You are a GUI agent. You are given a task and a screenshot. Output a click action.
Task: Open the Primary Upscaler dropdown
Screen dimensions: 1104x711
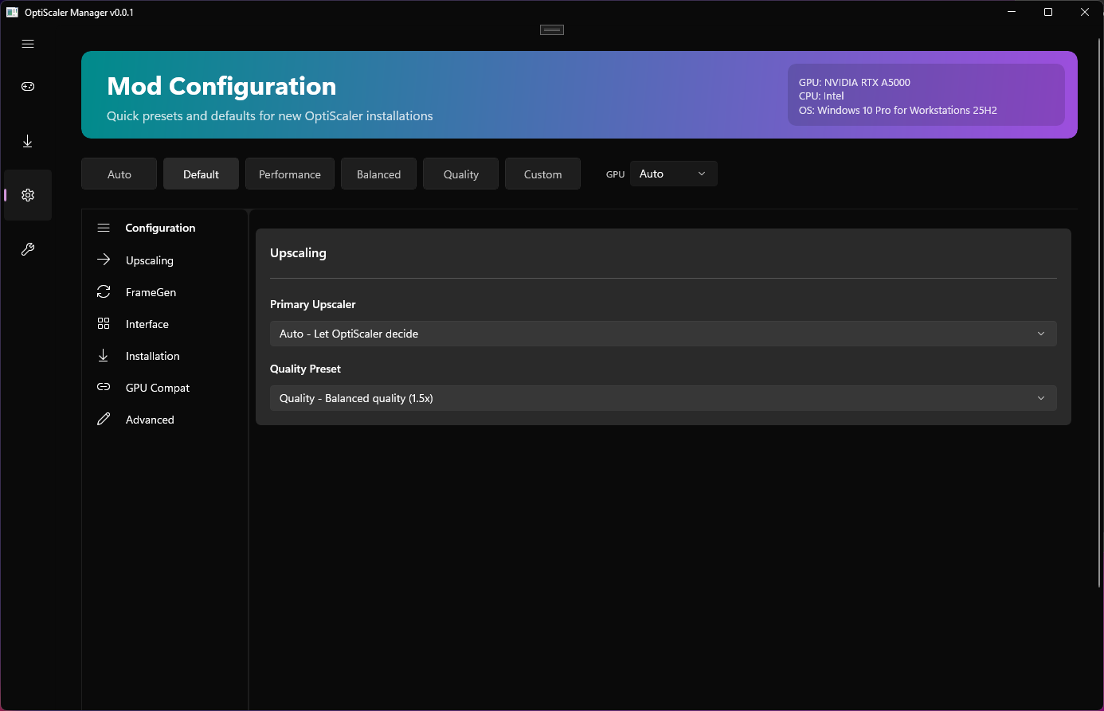[664, 334]
